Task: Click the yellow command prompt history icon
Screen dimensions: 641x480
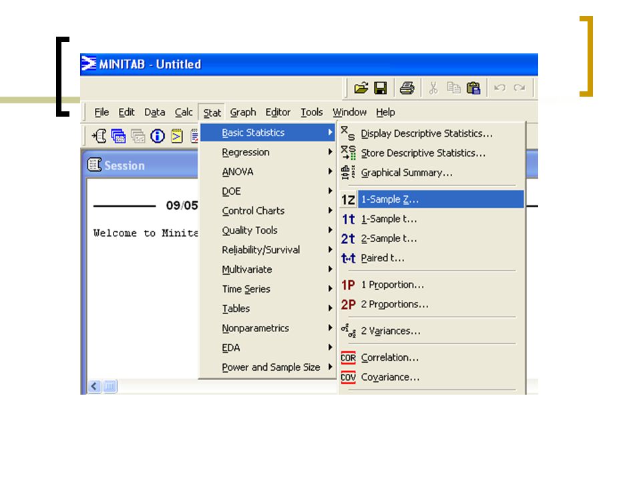Action: point(177,136)
